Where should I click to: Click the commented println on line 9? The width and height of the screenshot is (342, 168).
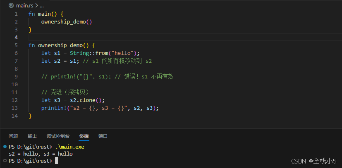(77, 77)
